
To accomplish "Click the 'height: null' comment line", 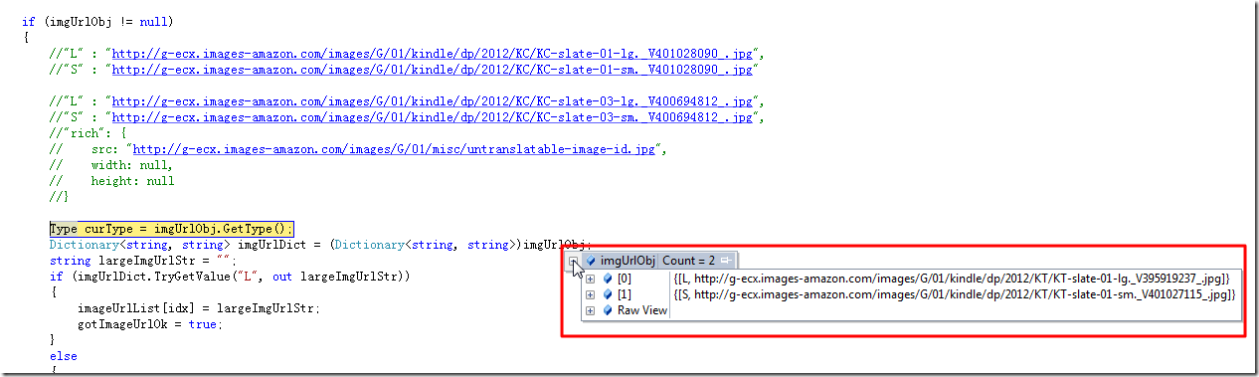I will (111, 181).
